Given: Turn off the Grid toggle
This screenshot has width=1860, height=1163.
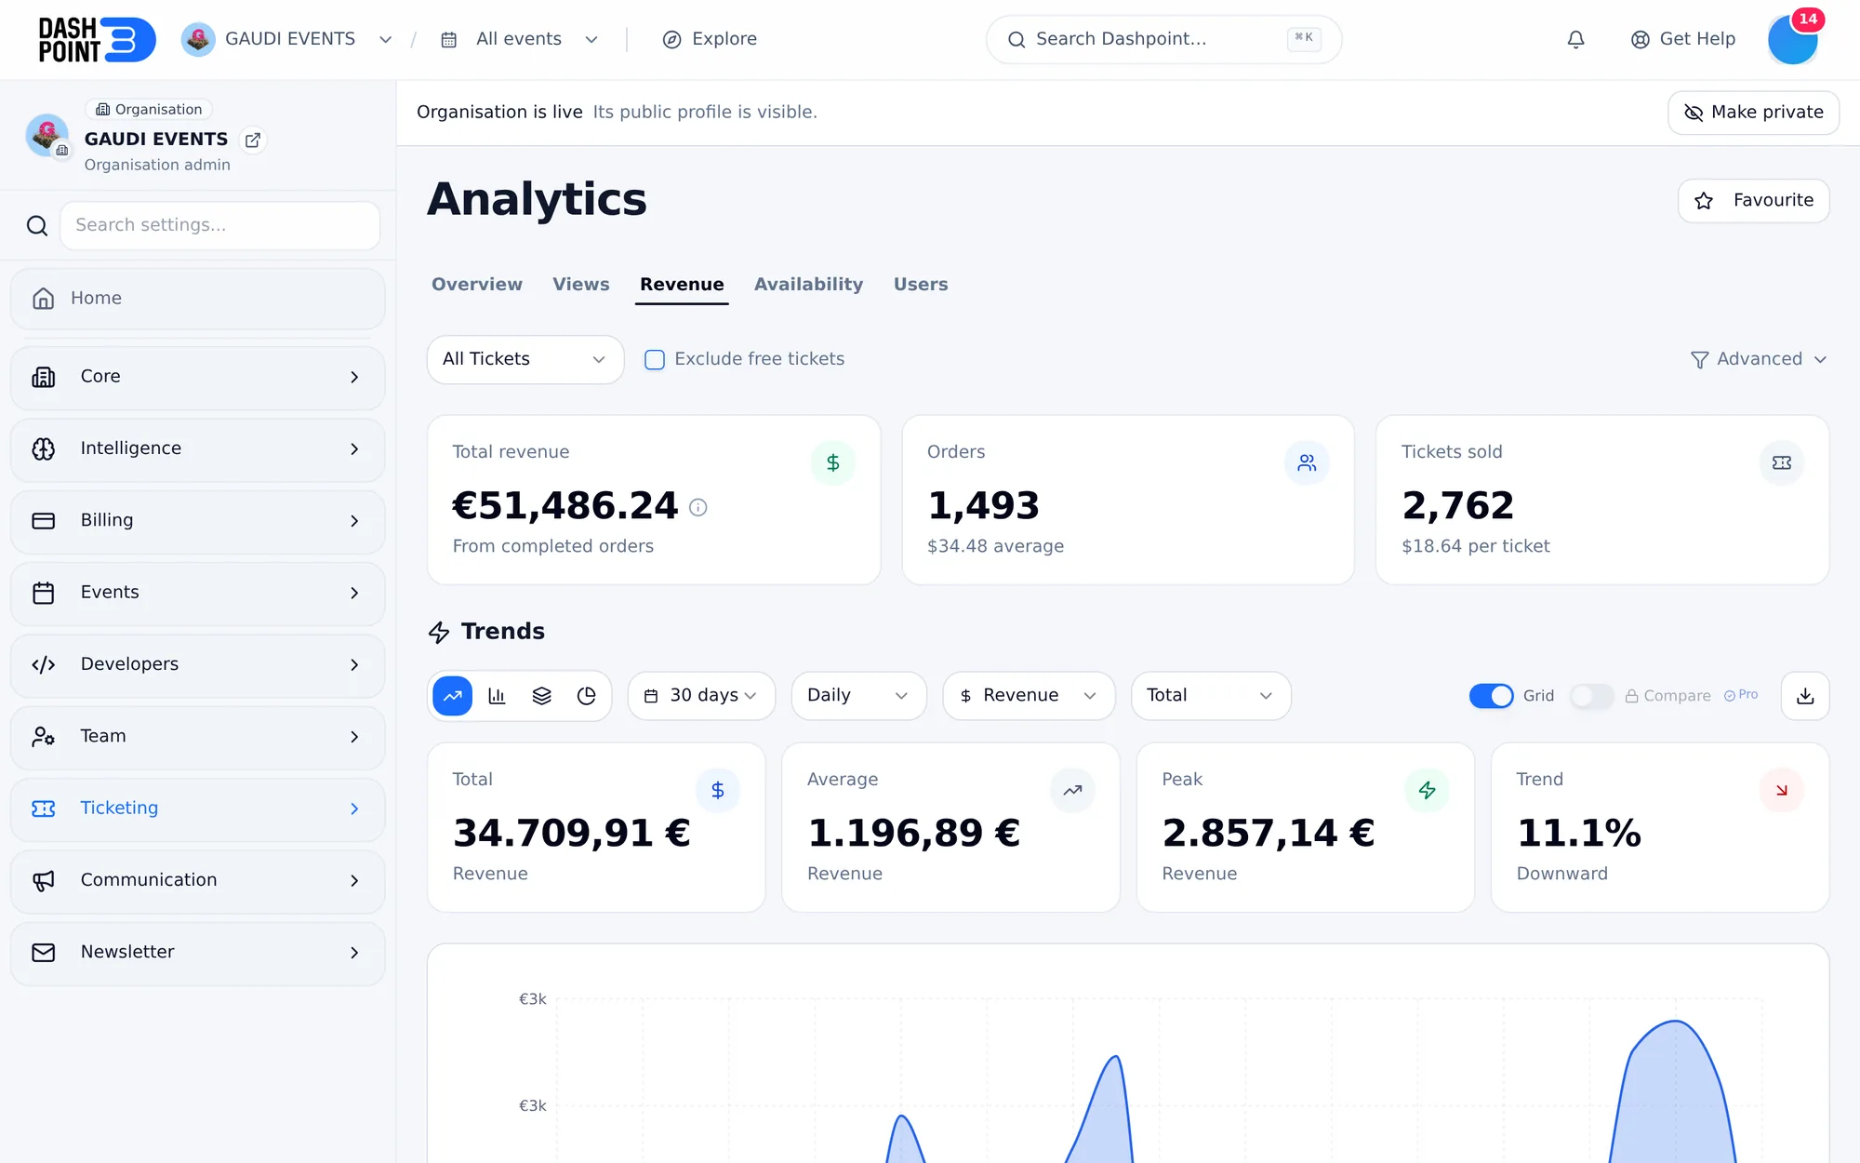Looking at the screenshot, I should [1491, 696].
